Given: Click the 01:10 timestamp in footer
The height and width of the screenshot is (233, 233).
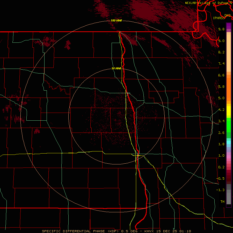Looking at the screenshot, I should 185,231.
